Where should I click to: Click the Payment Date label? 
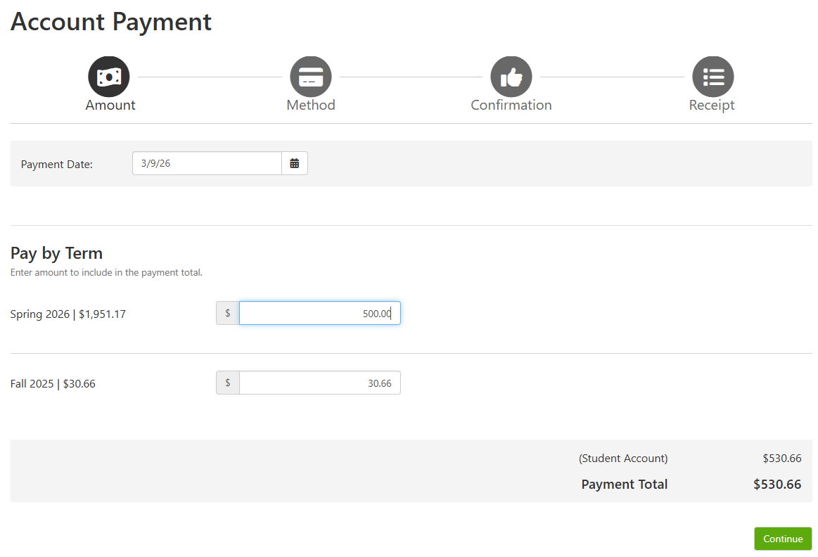click(x=57, y=165)
